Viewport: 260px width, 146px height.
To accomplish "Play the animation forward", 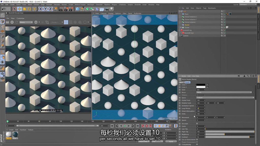I will click(125, 126).
